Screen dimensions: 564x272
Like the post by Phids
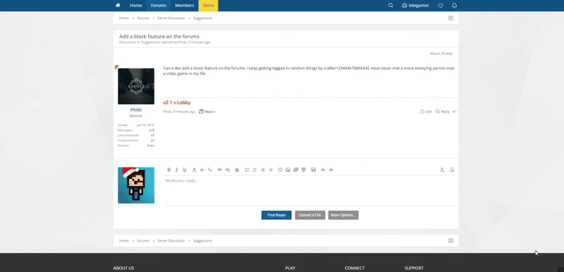click(x=426, y=111)
